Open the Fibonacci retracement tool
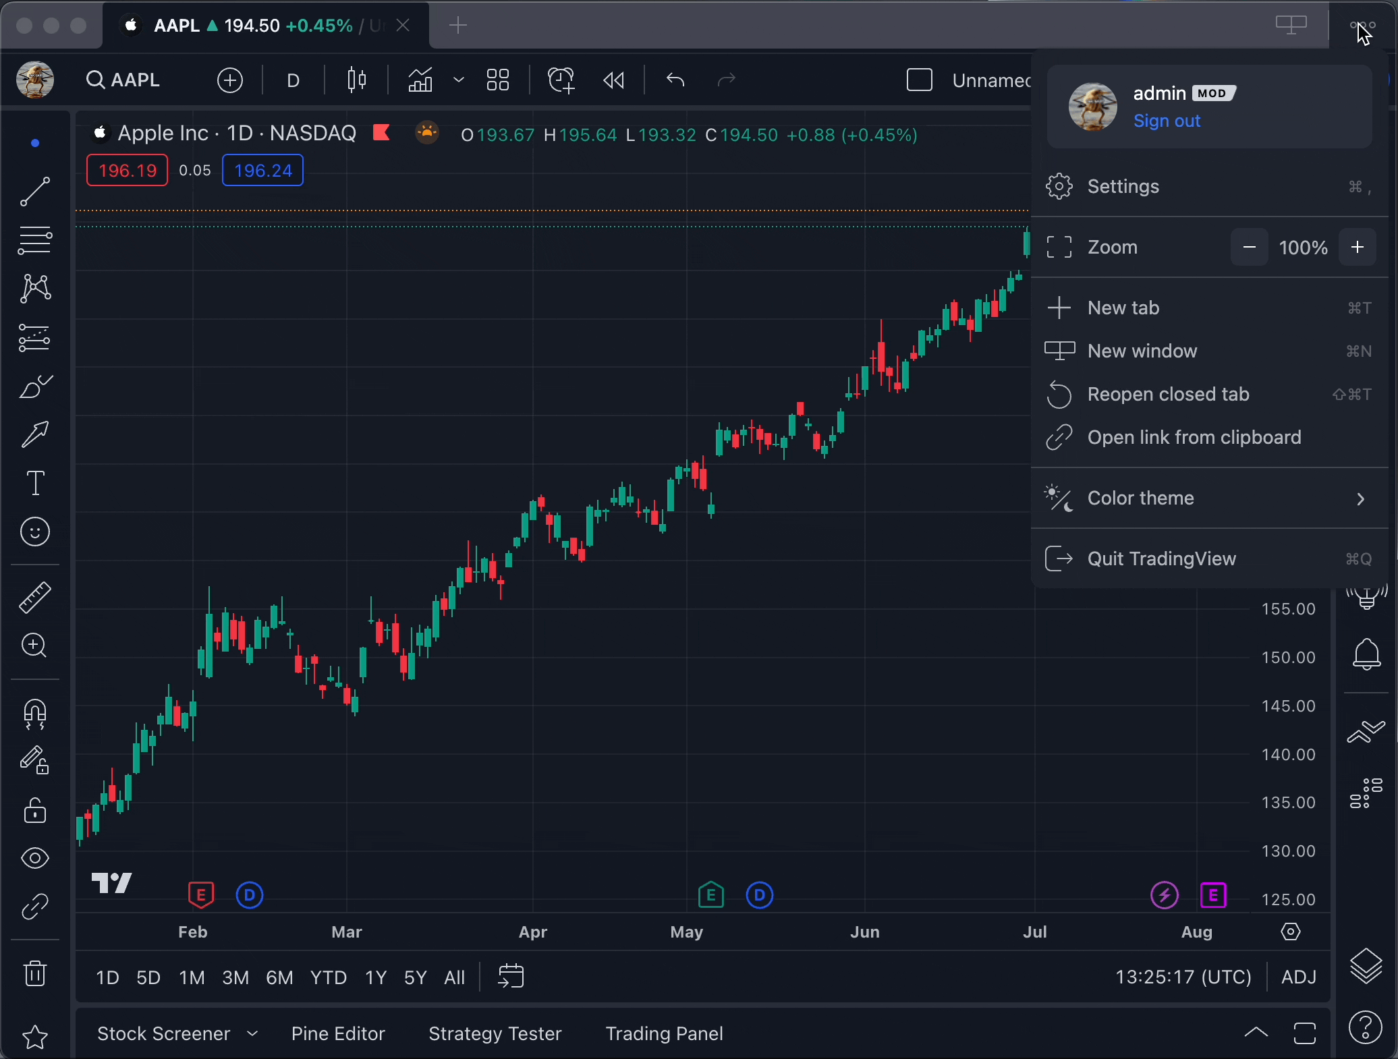 35,240
